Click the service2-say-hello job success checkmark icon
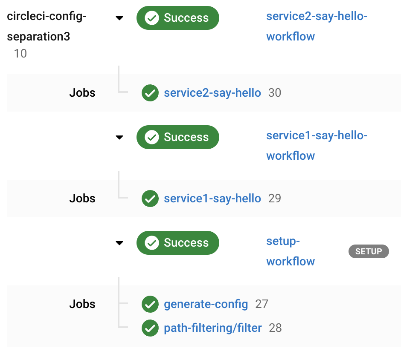 coord(150,93)
